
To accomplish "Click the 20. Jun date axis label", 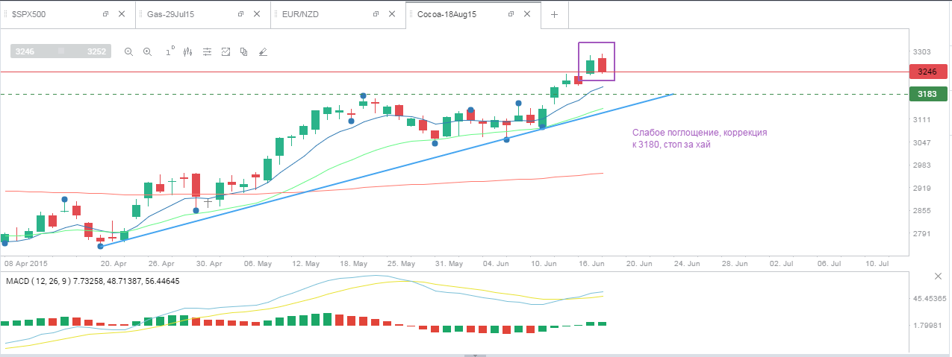I will (x=641, y=263).
